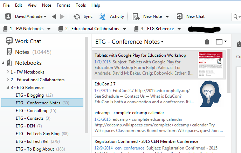The width and height of the screenshot is (241, 153).
Task: Go back with the left arrow
Action: point(54,16)
